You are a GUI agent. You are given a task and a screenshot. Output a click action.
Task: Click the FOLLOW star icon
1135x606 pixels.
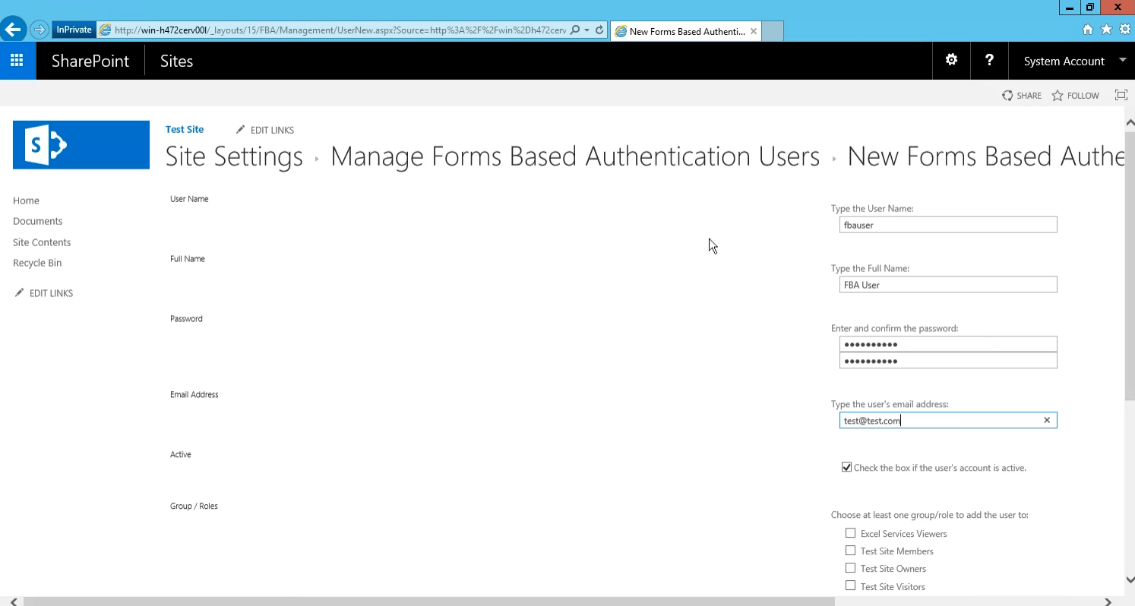tap(1075, 95)
